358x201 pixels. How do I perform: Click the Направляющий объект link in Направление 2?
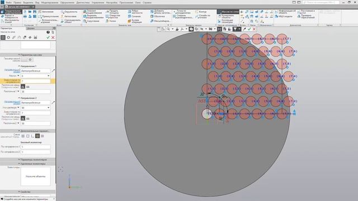(x=12, y=103)
